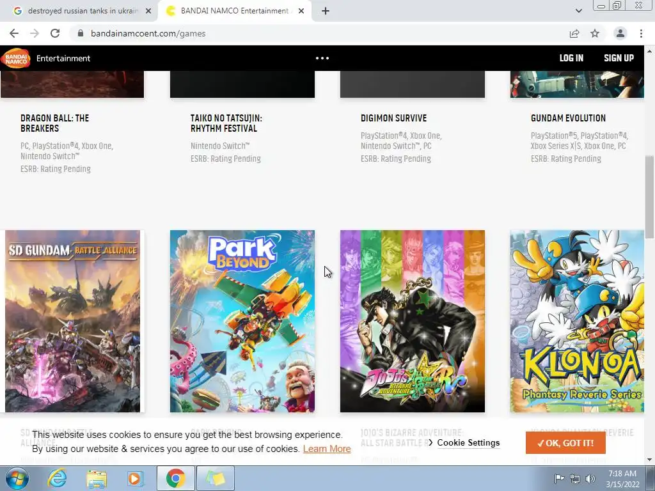655x491 pixels.
Task: Click the volume speaker tray icon
Action: (590, 478)
